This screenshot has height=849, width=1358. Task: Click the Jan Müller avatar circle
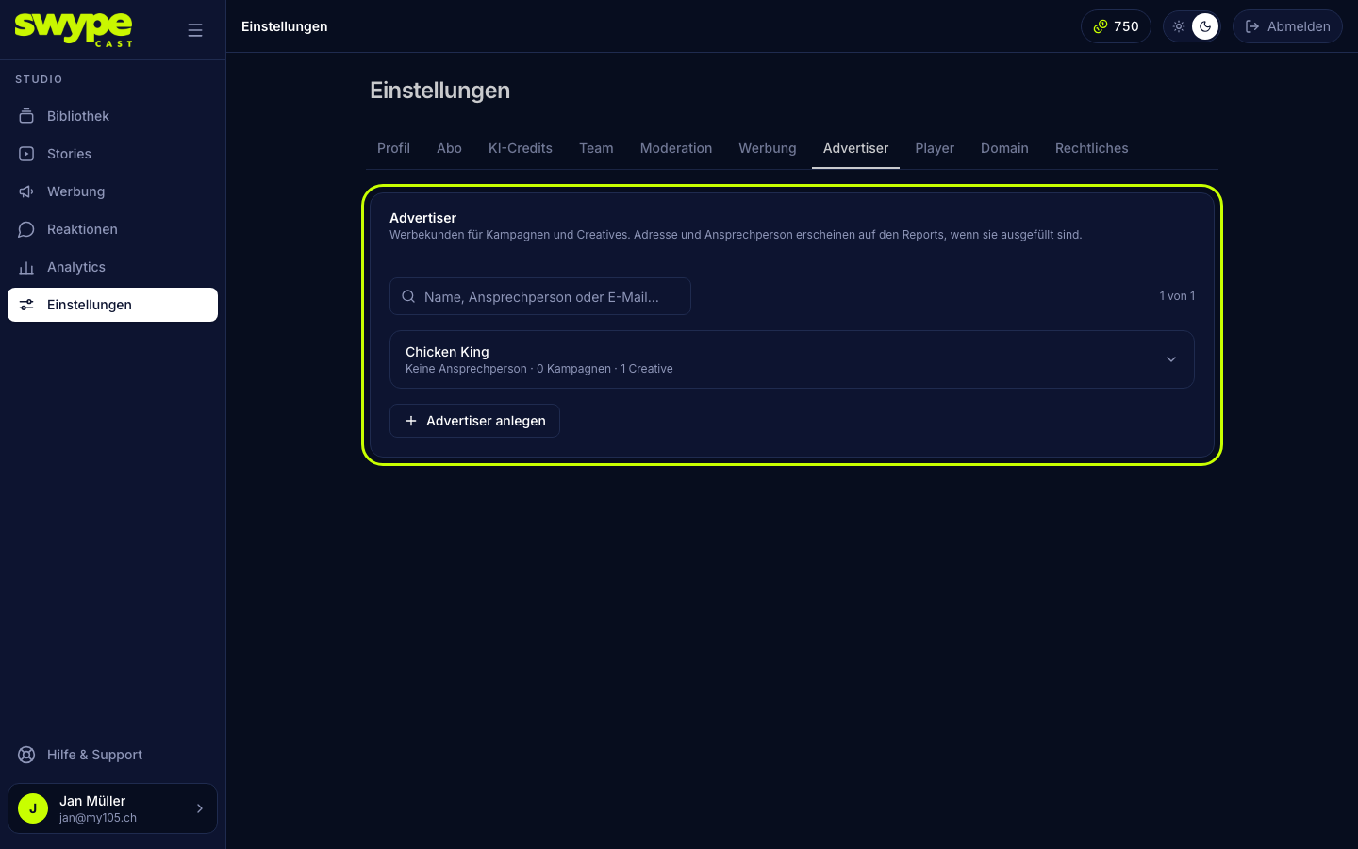click(33, 808)
